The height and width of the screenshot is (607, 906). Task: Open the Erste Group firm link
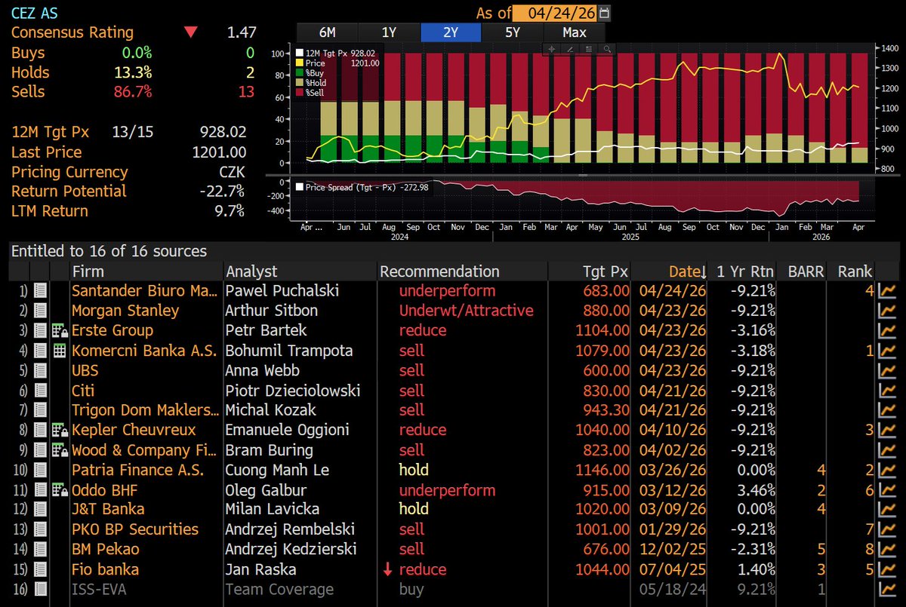coord(112,330)
